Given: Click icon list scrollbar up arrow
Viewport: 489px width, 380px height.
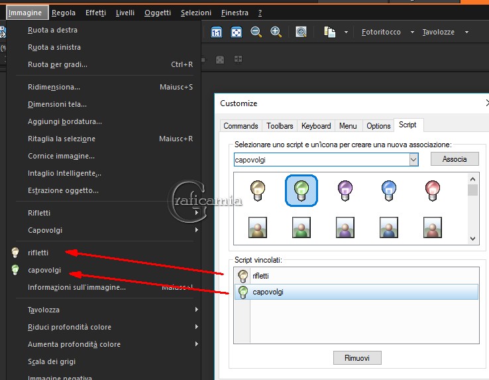Looking at the screenshot, I should (x=473, y=179).
